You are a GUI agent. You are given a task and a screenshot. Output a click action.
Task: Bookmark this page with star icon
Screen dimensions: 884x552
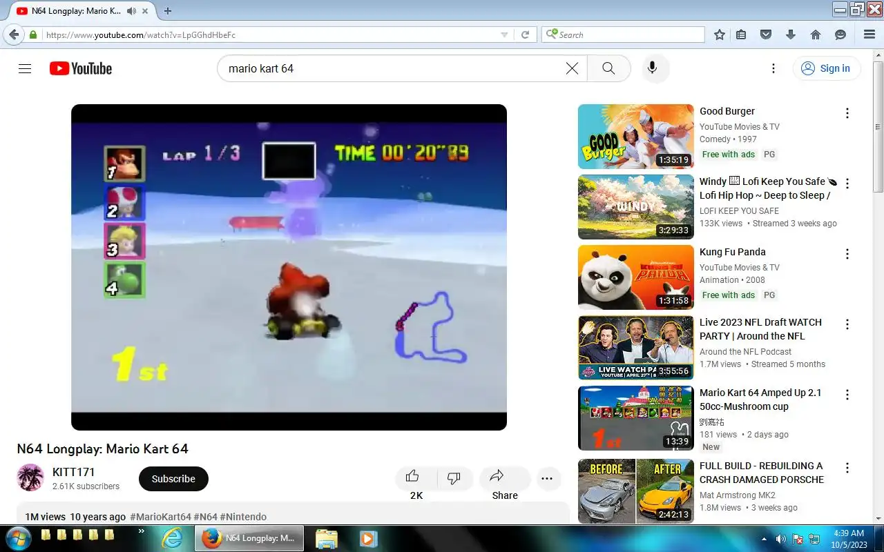pyautogui.click(x=720, y=34)
